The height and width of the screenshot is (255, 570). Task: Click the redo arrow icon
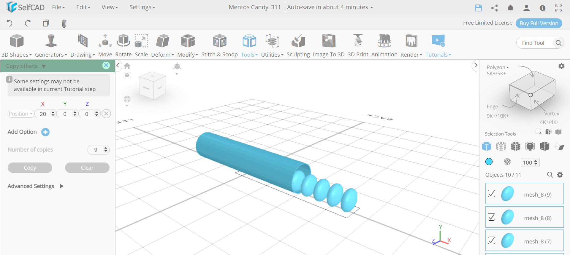28,23
